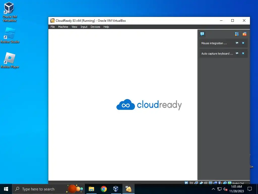
Task: Open the Windows Start menu
Action: pyautogui.click(x=6, y=189)
